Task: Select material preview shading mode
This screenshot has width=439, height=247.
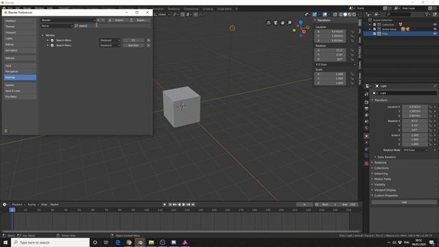Action: (350, 14)
